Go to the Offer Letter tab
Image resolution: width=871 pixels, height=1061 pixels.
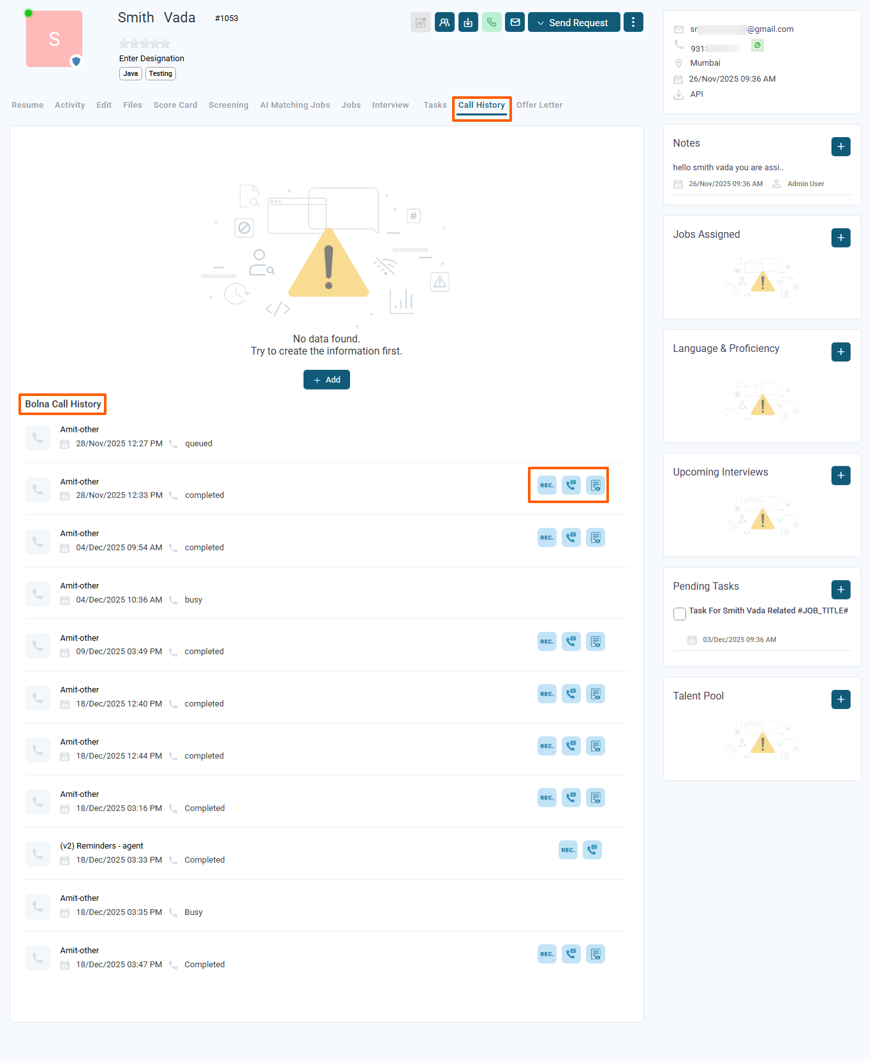[539, 105]
